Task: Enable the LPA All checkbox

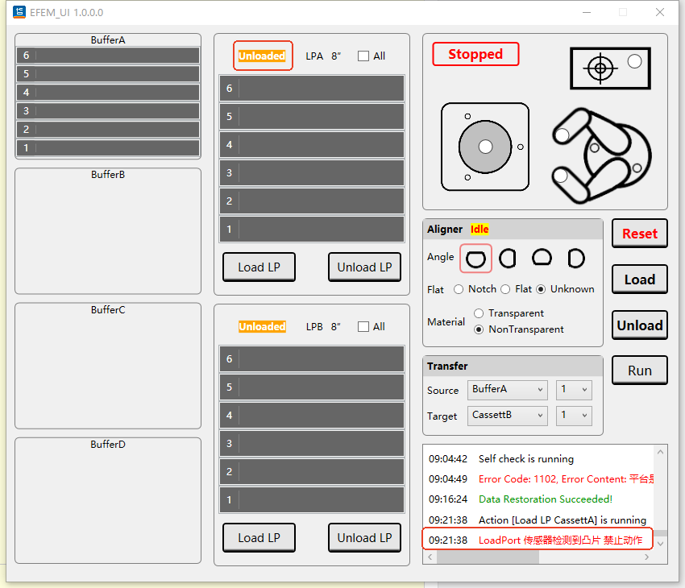Action: [x=363, y=56]
